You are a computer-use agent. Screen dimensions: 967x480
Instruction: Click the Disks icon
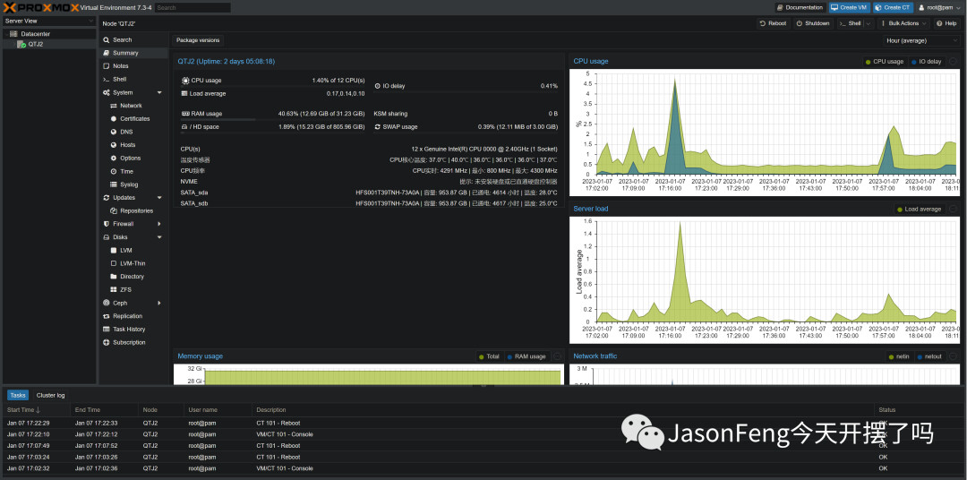click(106, 237)
